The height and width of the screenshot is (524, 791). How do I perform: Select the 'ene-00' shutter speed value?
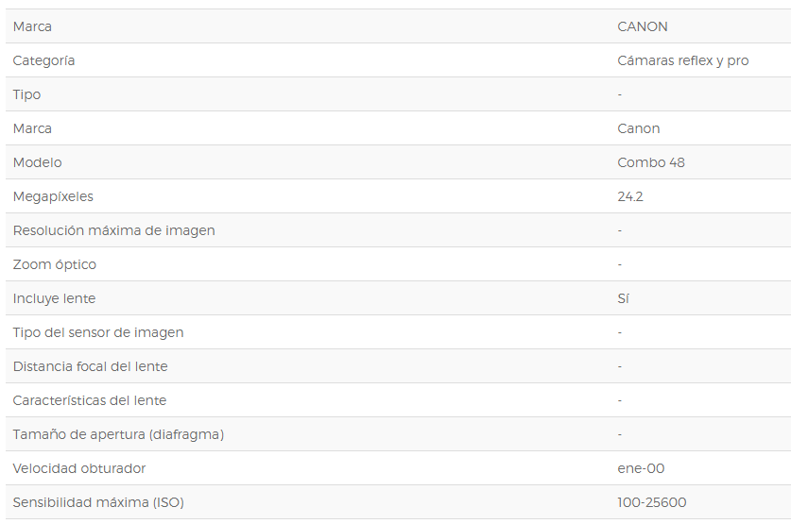pos(641,468)
